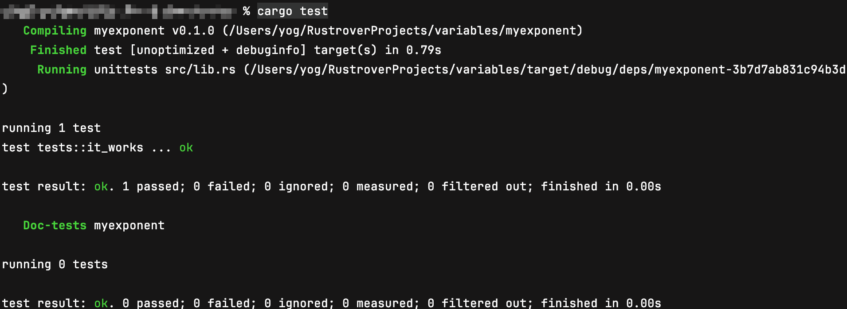This screenshot has height=309, width=847.
Task: Click the target/debug/deps binary path
Action: 545,70
